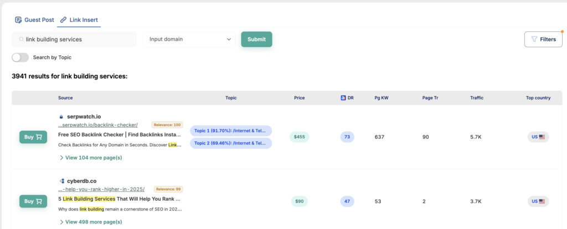This screenshot has width=567, height=229.
Task: Click the DR 47 badge
Action: pyautogui.click(x=347, y=201)
